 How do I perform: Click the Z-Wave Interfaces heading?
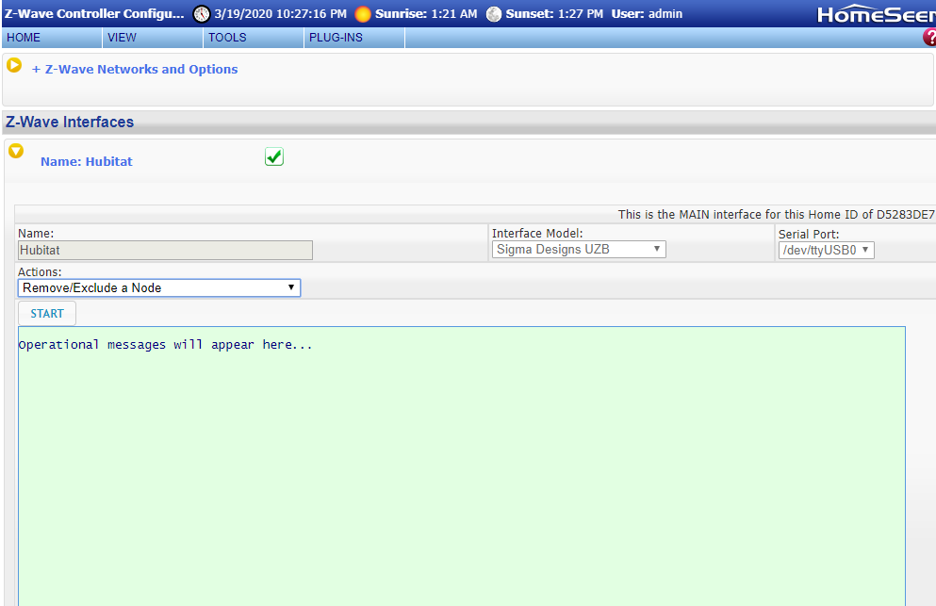pos(70,122)
